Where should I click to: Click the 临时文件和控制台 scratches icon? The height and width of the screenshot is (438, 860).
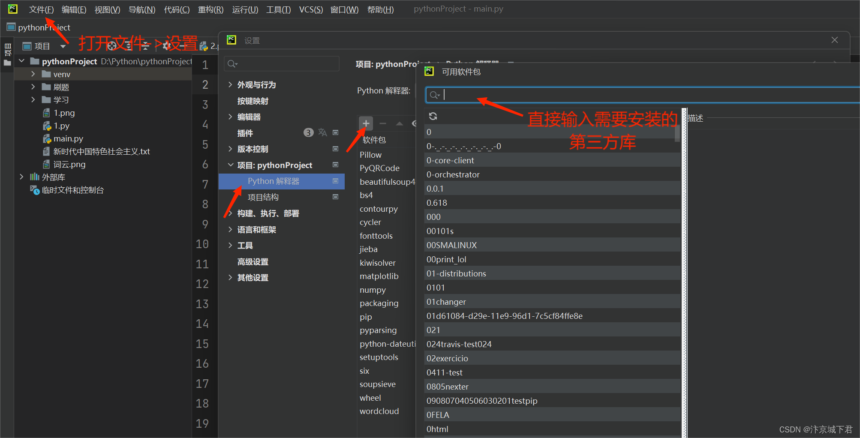(34, 190)
